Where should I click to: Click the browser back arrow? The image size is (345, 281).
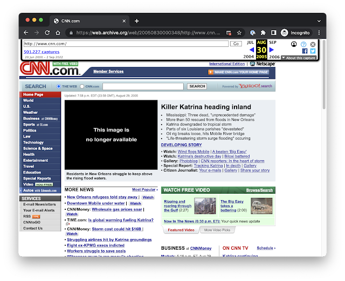click(x=26, y=33)
